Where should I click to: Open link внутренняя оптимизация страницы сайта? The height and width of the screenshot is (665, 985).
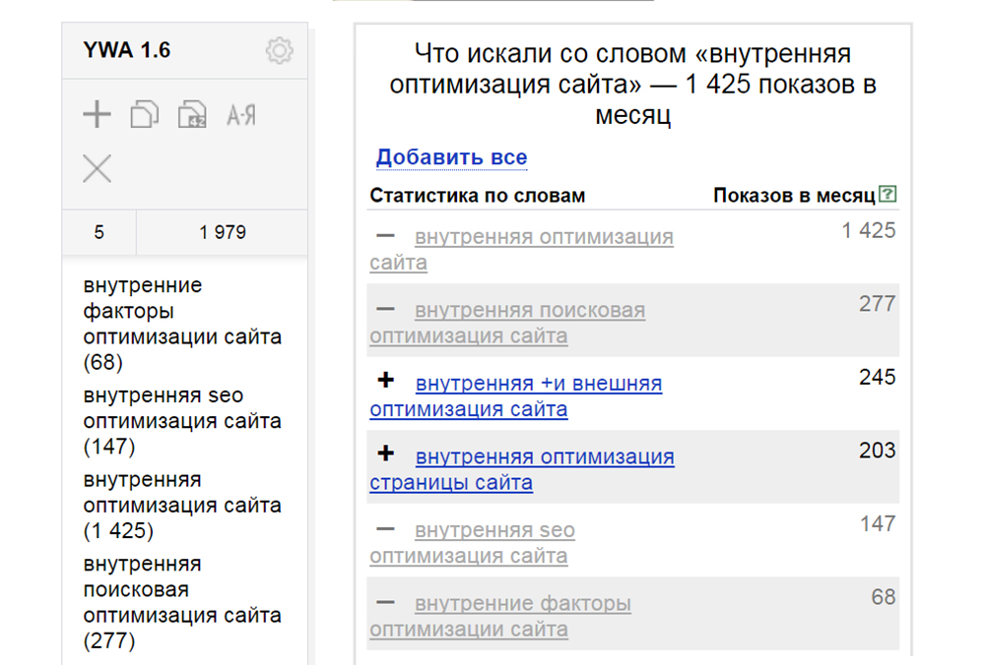pyautogui.click(x=544, y=457)
